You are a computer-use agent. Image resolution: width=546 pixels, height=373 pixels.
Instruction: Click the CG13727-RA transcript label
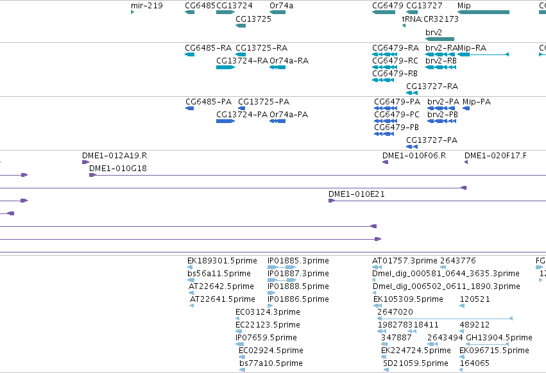pyautogui.click(x=432, y=87)
